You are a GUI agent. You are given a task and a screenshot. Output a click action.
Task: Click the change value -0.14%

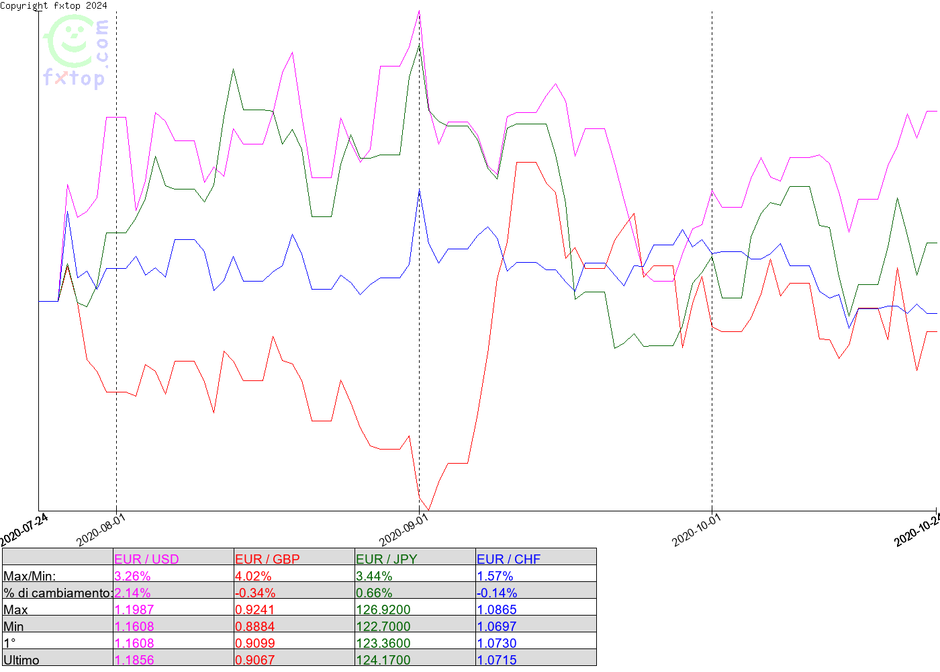pos(497,593)
